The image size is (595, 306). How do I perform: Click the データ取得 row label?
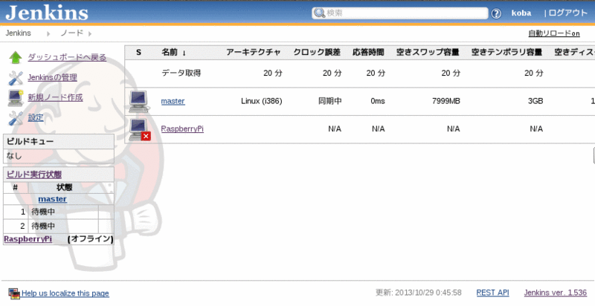[x=181, y=73]
